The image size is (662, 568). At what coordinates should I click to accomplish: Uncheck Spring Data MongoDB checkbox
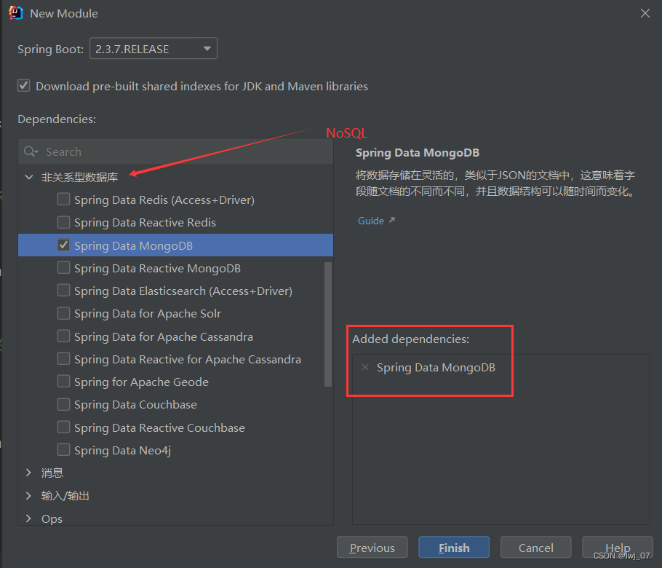pos(64,245)
